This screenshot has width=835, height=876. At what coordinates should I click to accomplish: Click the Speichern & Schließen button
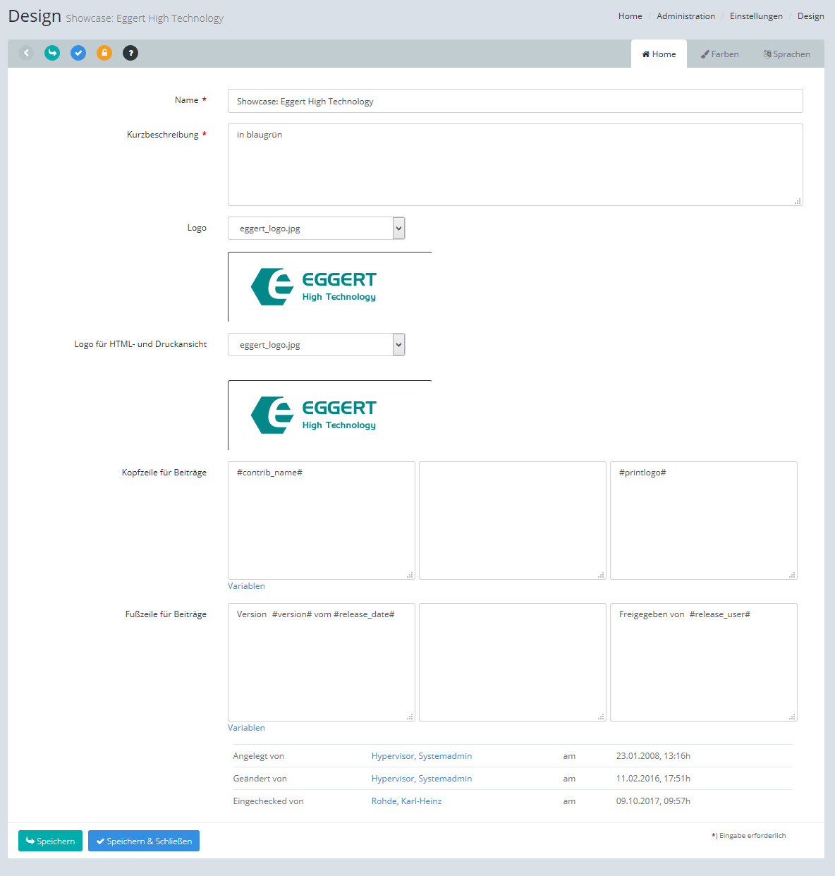click(144, 841)
